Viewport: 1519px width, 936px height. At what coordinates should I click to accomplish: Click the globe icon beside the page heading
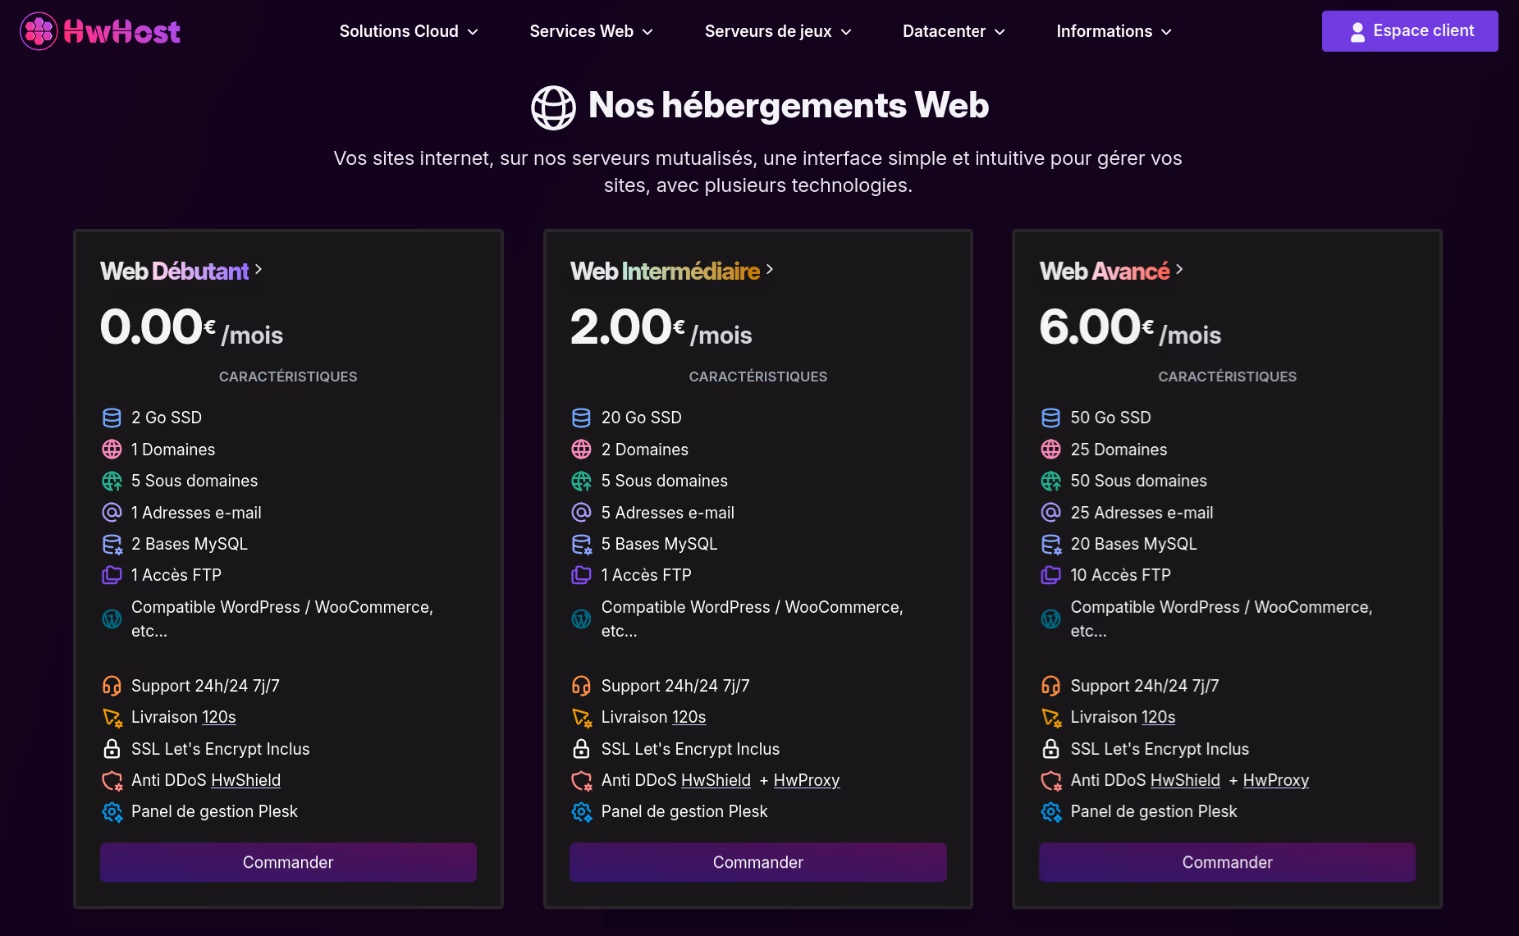[553, 107]
